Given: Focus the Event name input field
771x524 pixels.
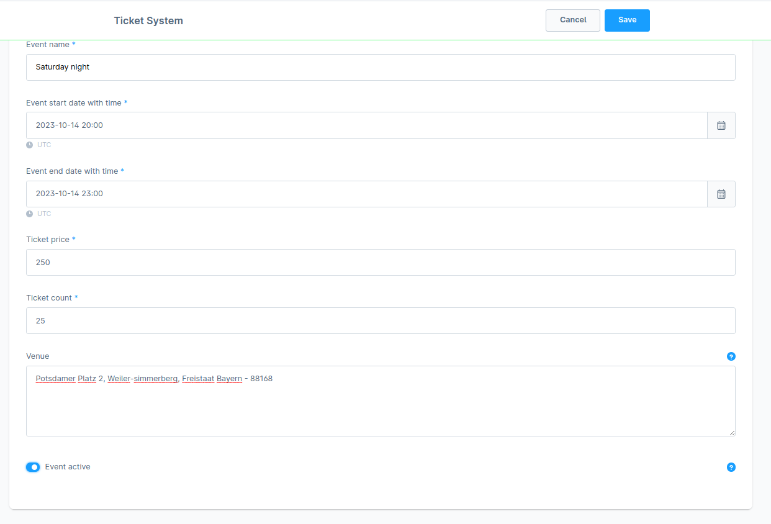Looking at the screenshot, I should (381, 67).
